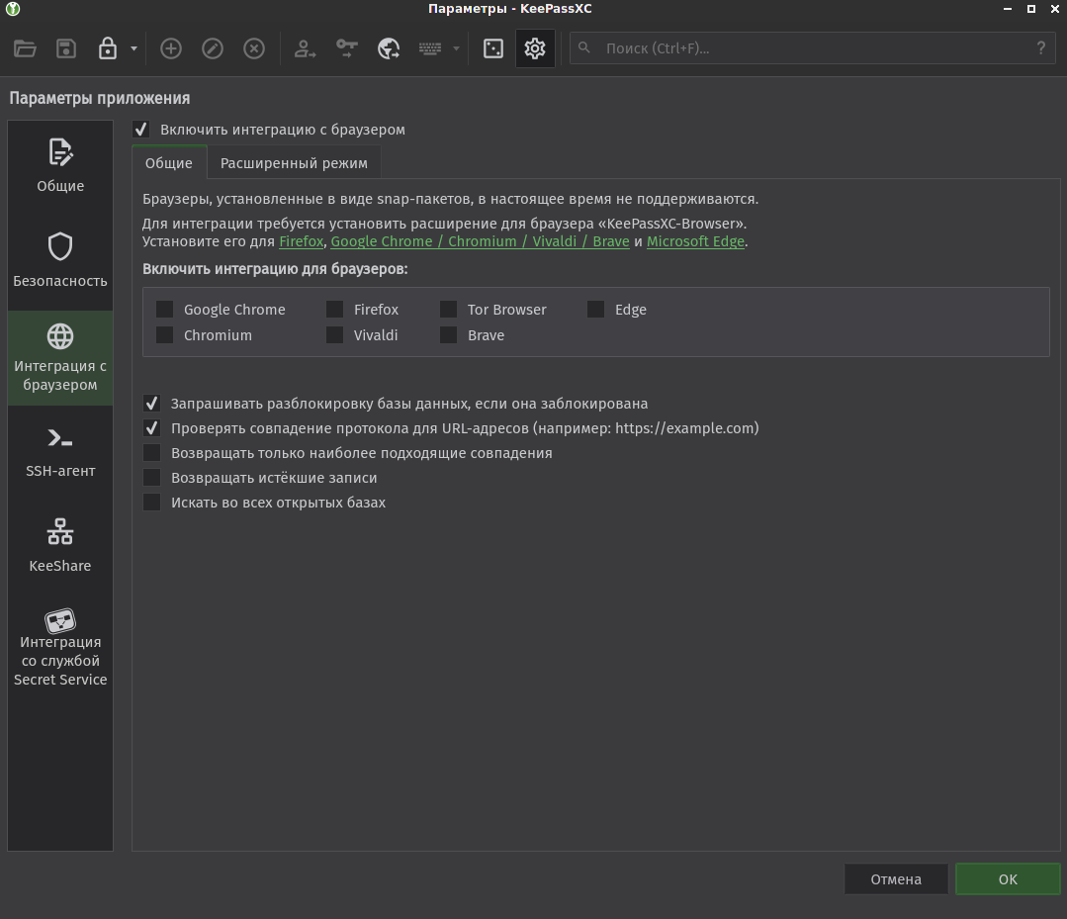1067x919 pixels.
Task: Expand the auto-type keyboard dropdown
Action: [x=454, y=47]
